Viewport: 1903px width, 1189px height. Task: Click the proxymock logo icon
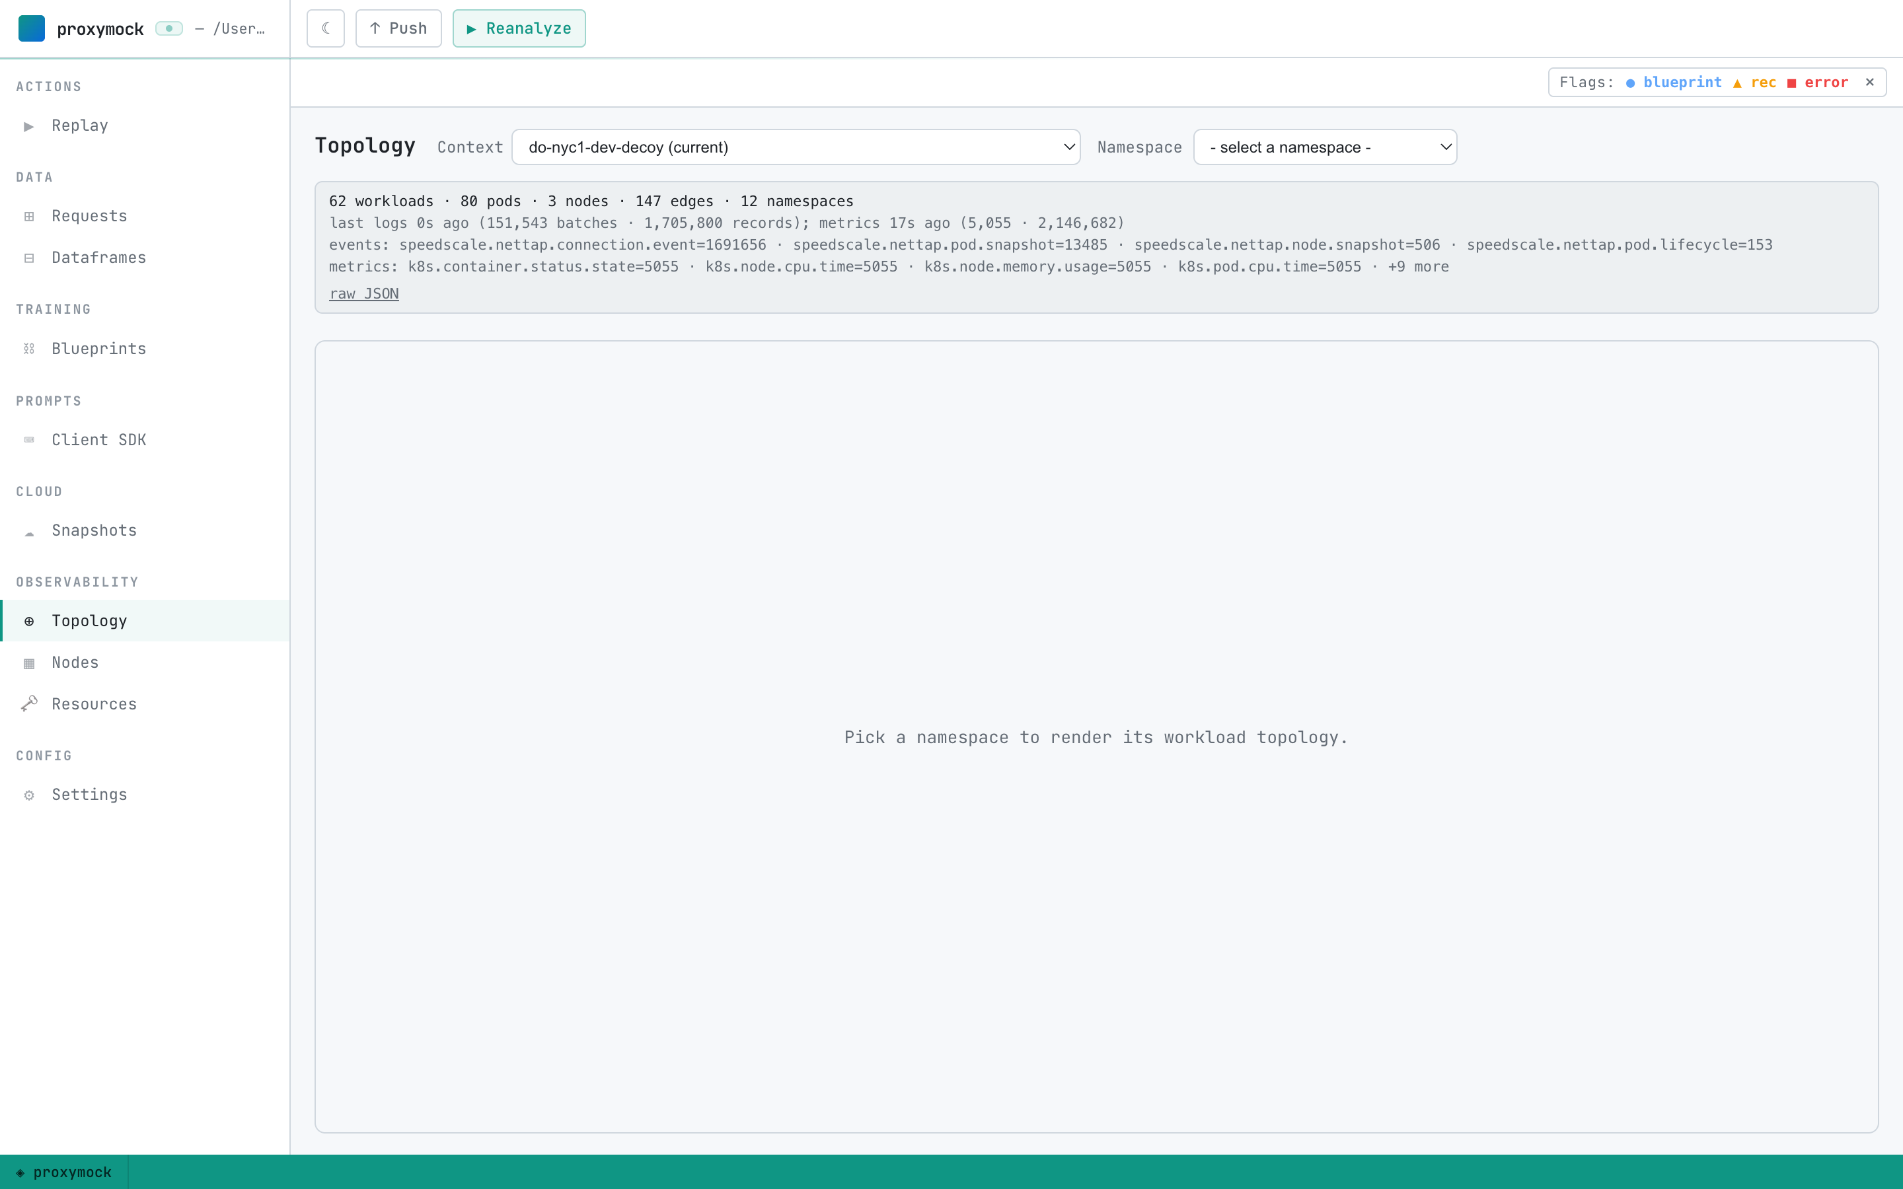[x=32, y=28]
